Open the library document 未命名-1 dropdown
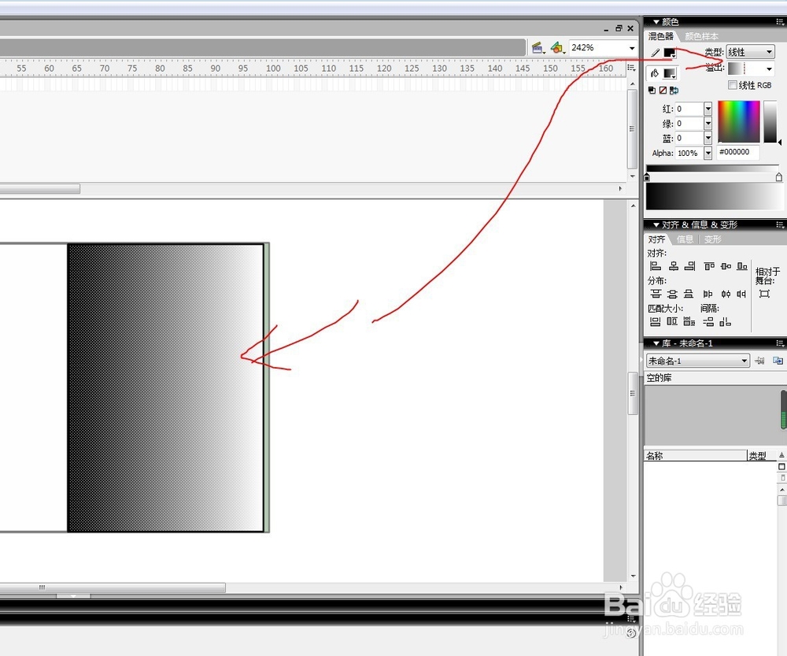The image size is (787, 656). click(x=697, y=361)
